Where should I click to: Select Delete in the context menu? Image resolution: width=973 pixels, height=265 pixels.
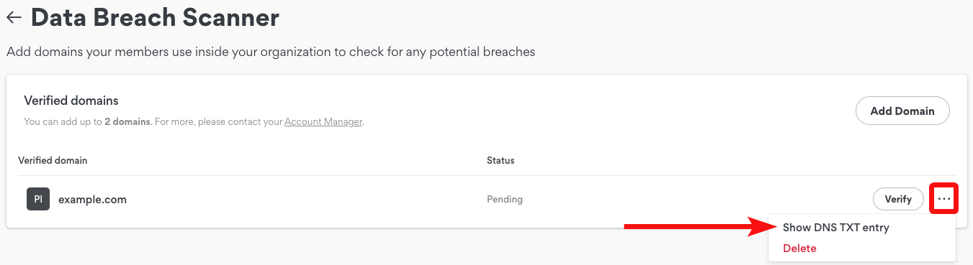(799, 248)
